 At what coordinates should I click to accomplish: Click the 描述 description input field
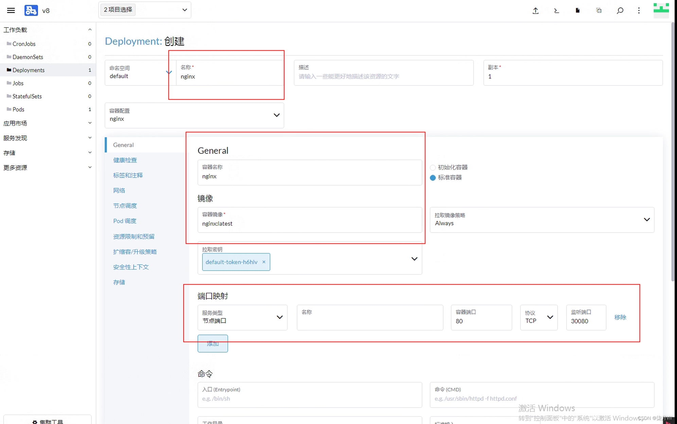384,72
